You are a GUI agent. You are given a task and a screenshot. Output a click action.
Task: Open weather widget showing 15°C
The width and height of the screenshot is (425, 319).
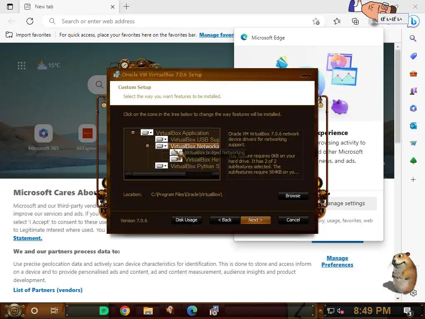click(x=49, y=65)
